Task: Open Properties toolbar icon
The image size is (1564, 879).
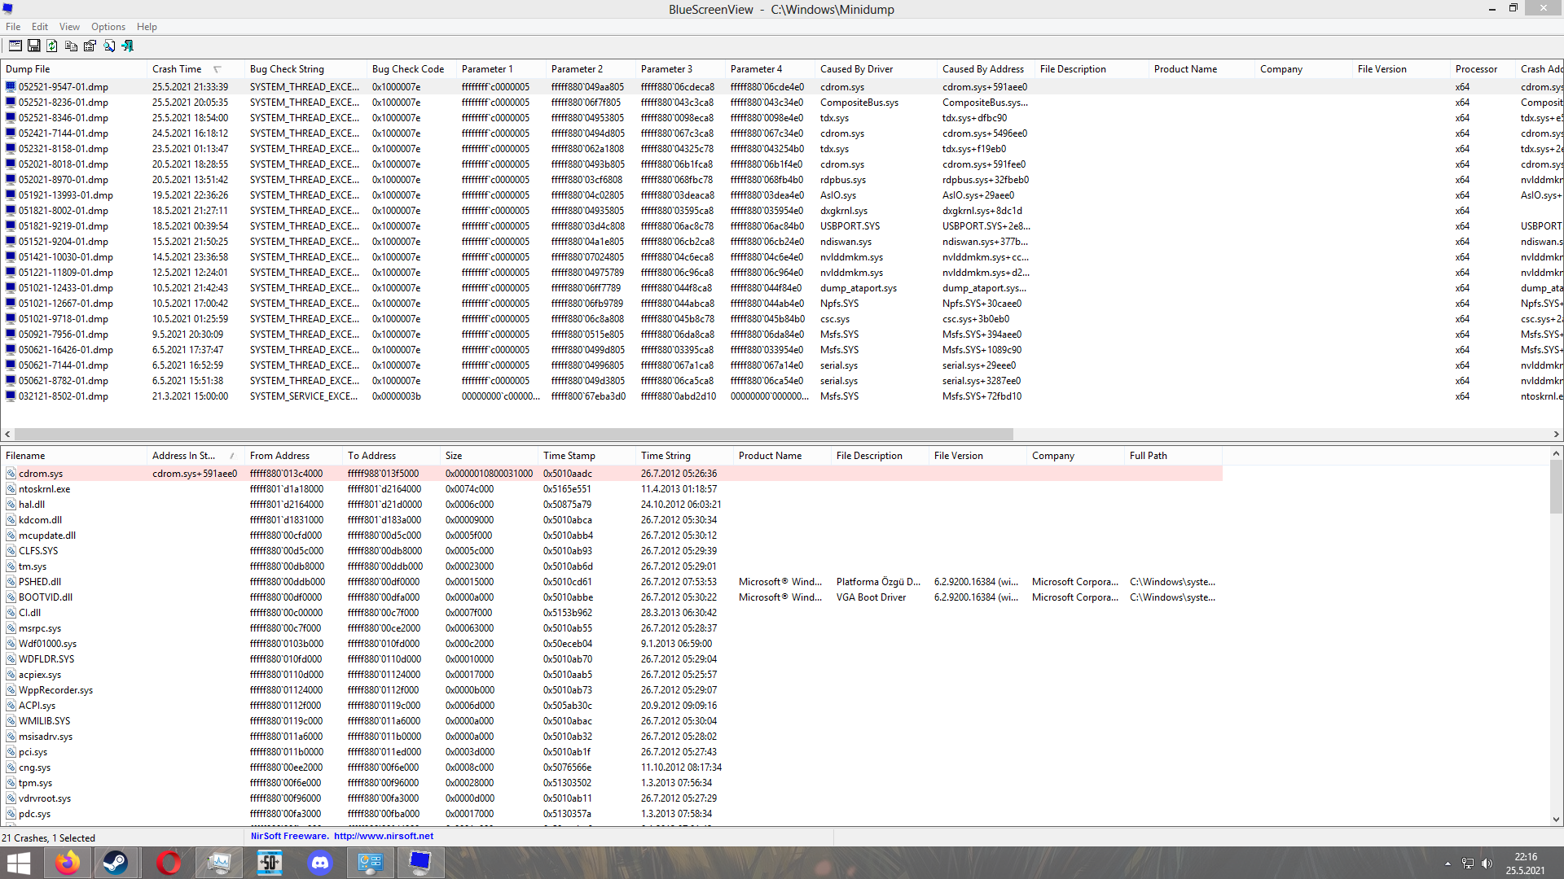Action: (90, 46)
